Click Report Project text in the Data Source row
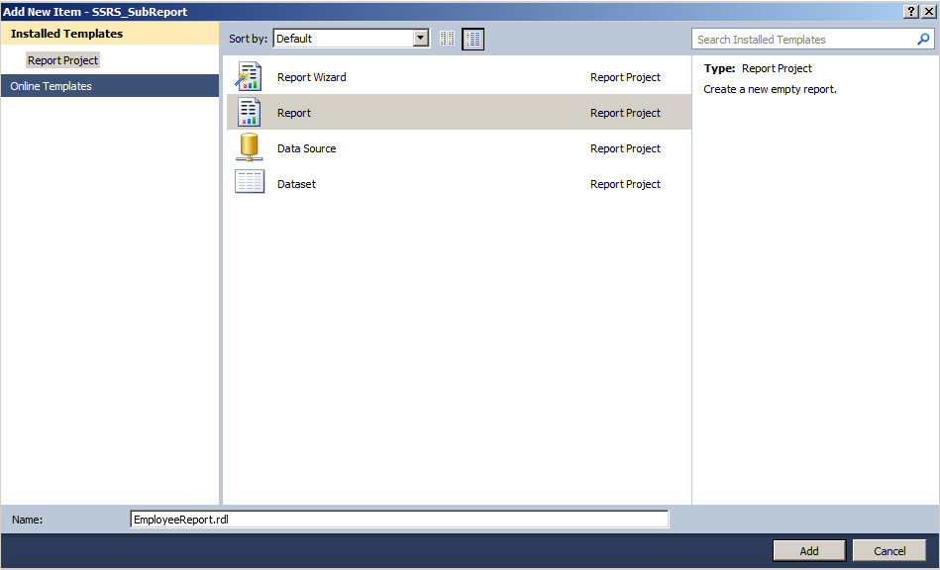The width and height of the screenshot is (940, 570). point(625,148)
